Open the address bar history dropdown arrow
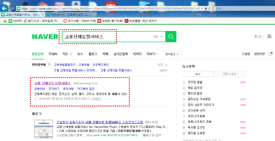 click(202, 8)
